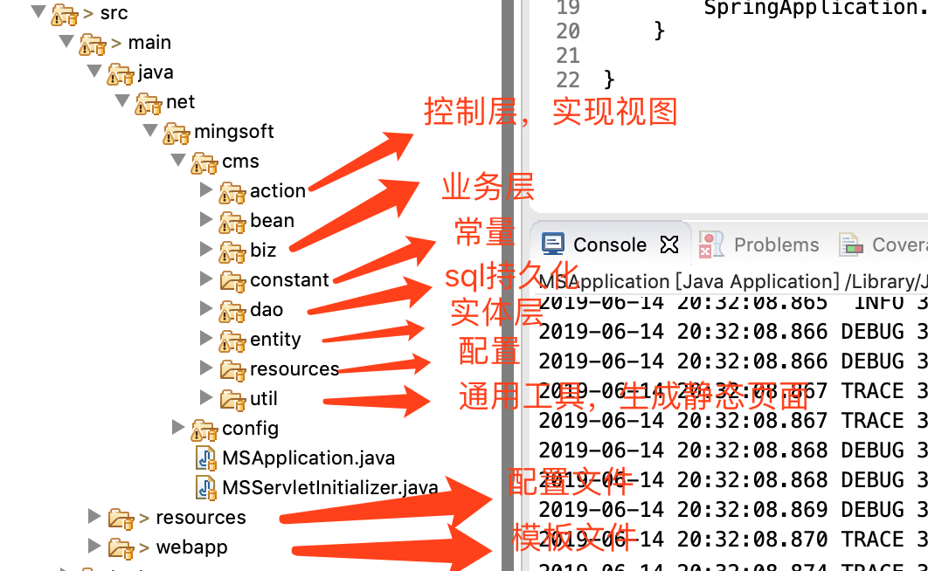Click the constant package entry
This screenshot has height=571, width=928.
point(290,279)
